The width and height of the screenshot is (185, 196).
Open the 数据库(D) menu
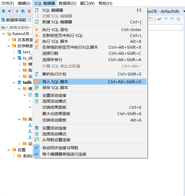coord(67,3)
